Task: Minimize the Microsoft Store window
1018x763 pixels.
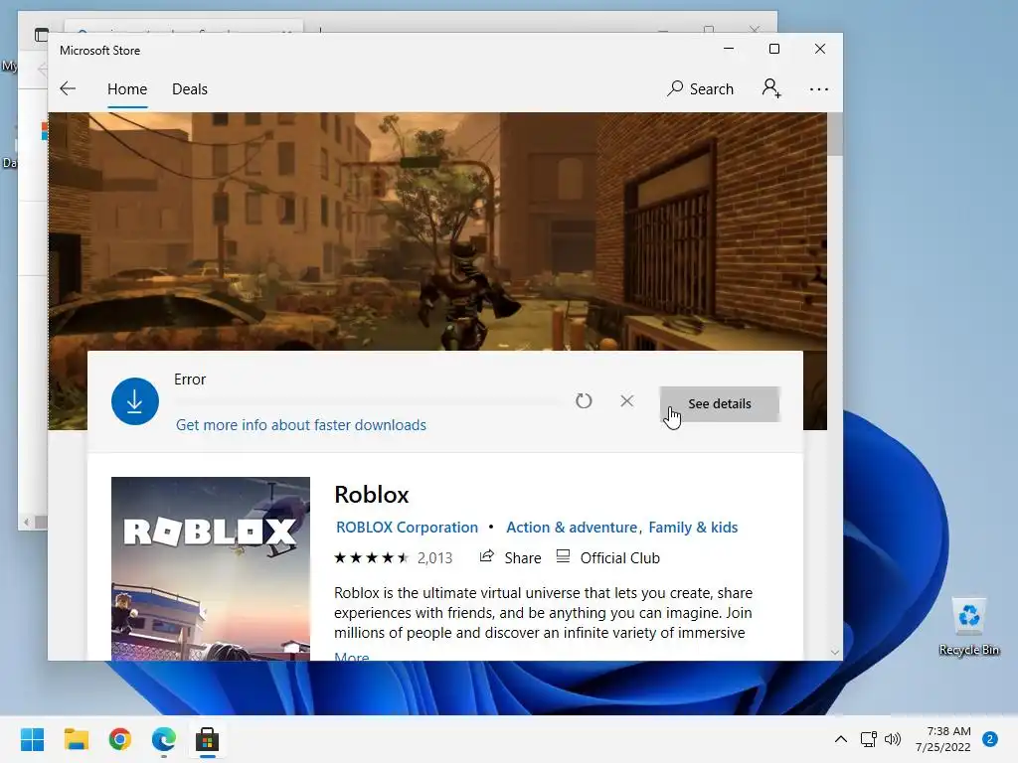Action: click(729, 50)
